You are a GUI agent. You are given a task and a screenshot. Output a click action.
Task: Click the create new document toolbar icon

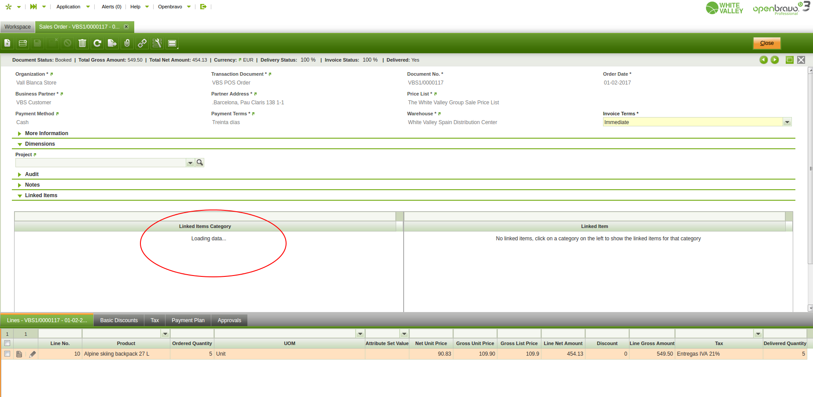point(7,43)
